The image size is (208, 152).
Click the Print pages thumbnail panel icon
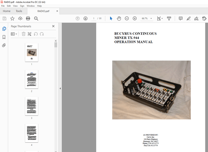tap(30, 34)
